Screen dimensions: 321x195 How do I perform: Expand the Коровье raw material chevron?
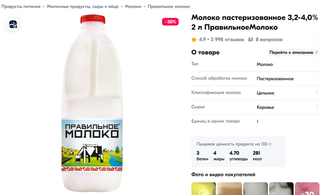pos(317,107)
